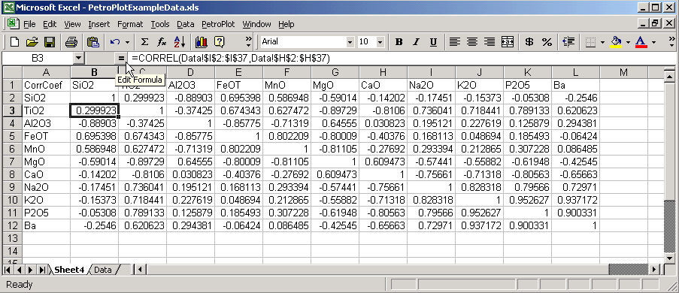
Task: Select the column M header
Action: pos(623,72)
